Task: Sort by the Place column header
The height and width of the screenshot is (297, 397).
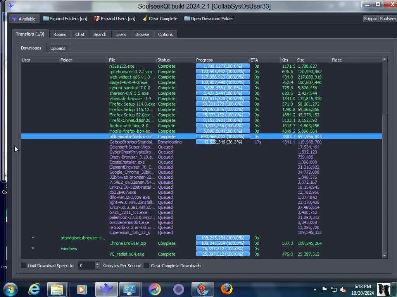Action: tap(356, 60)
